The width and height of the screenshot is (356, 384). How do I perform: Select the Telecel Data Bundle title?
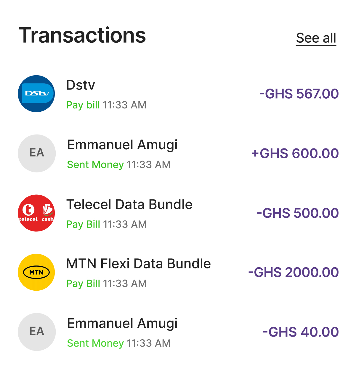pyautogui.click(x=129, y=204)
